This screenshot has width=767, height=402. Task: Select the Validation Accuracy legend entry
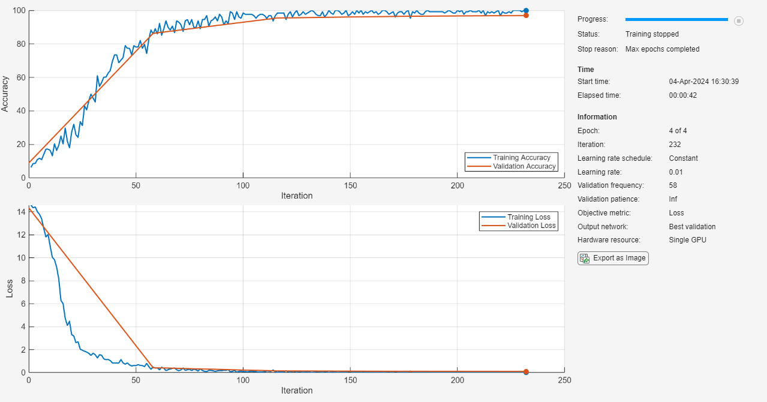[524, 166]
